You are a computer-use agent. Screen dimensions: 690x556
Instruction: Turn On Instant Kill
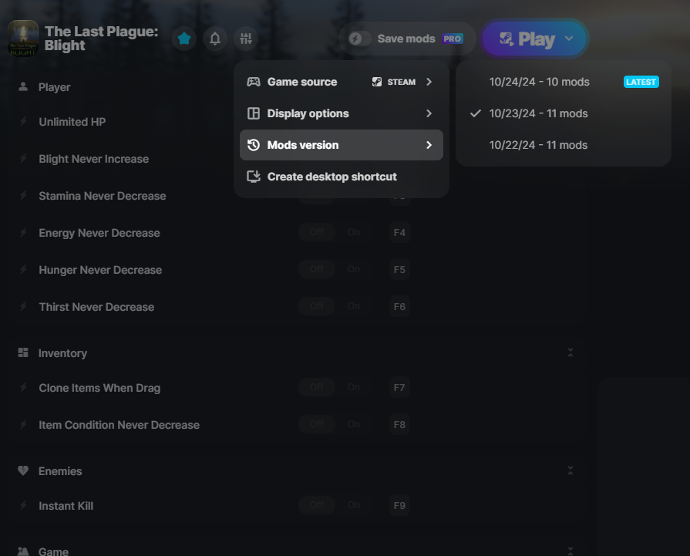point(354,505)
